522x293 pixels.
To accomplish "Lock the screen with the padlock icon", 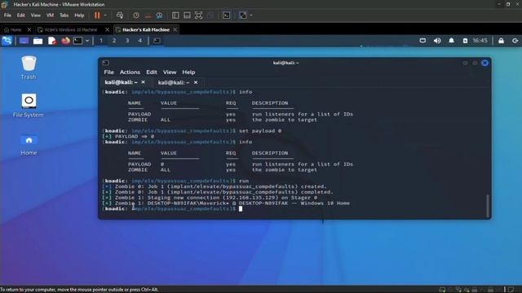I will (x=501, y=41).
